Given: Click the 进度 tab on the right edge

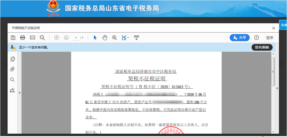Looking at the screenshot, I should (x=283, y=25).
